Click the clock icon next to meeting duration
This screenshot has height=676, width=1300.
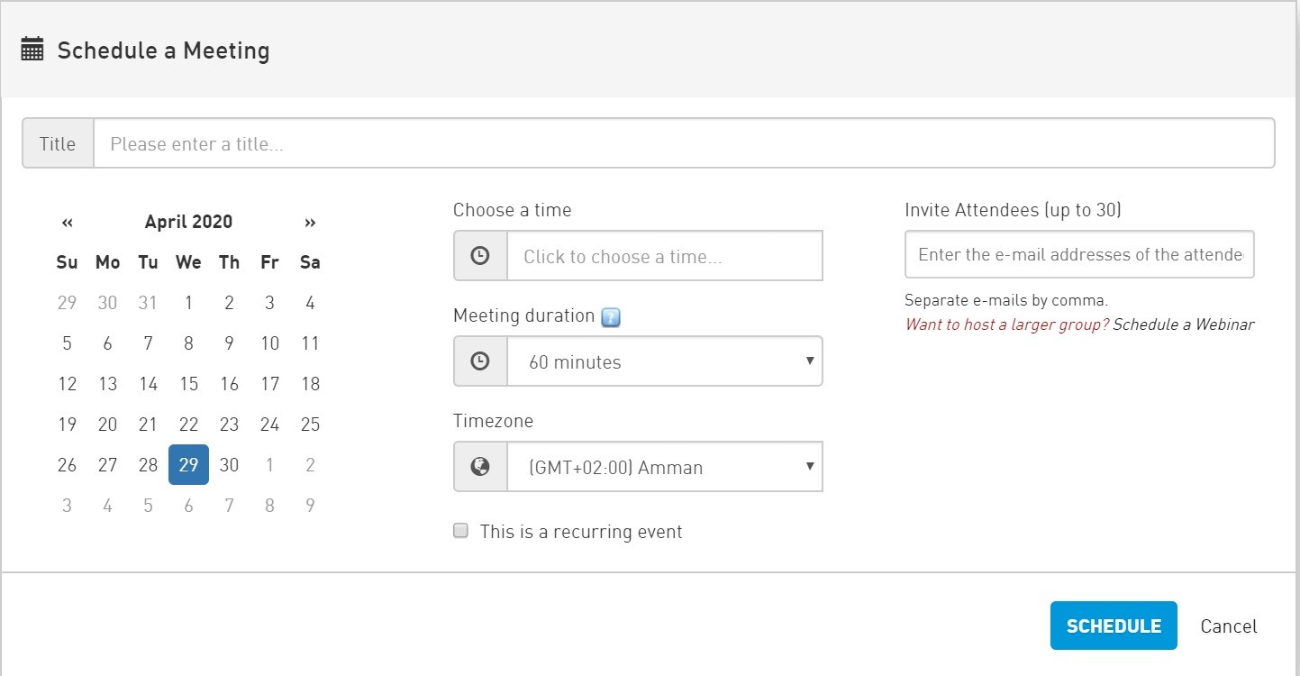click(x=480, y=361)
